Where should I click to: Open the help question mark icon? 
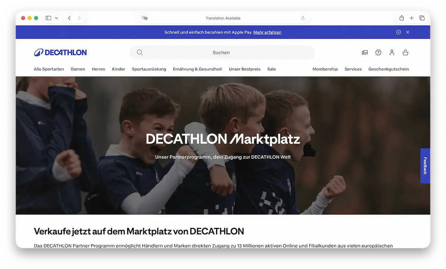[x=378, y=52]
